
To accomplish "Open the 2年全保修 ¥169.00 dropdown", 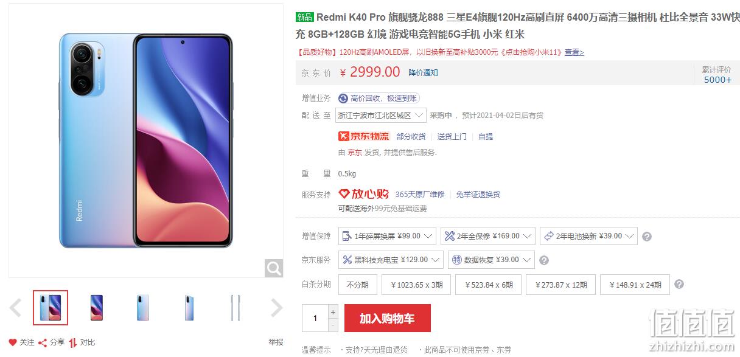I will 488,236.
